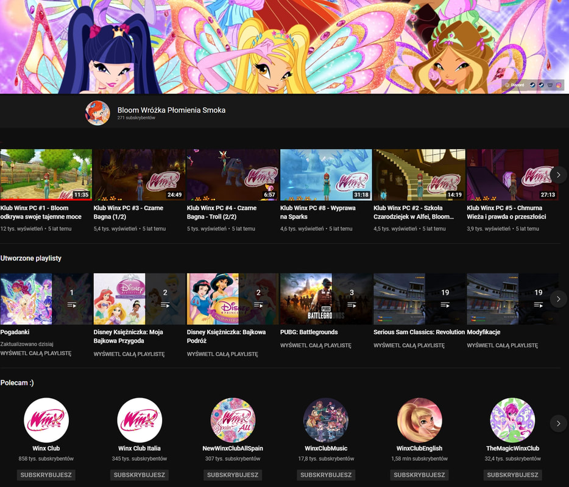The height and width of the screenshot is (487, 569).
Task: Open 'Serious Sam Classics: Revolution' playlist title
Action: pos(419,332)
